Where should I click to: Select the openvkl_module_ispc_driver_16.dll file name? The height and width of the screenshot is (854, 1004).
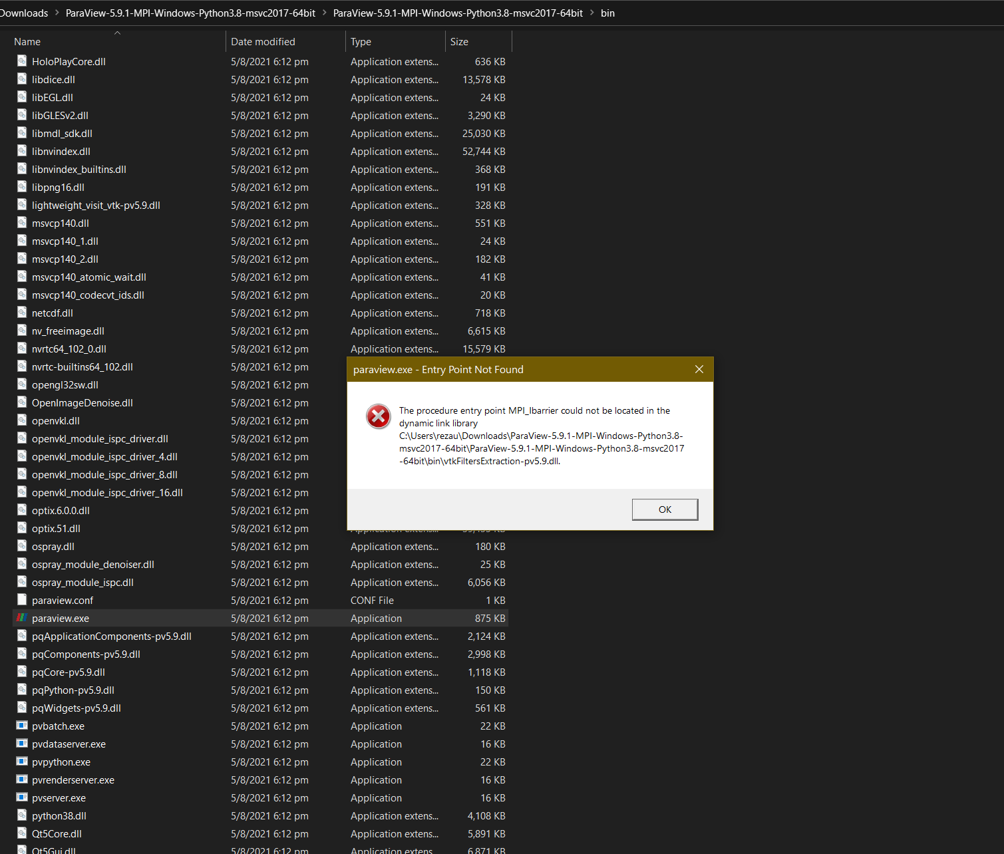point(107,492)
